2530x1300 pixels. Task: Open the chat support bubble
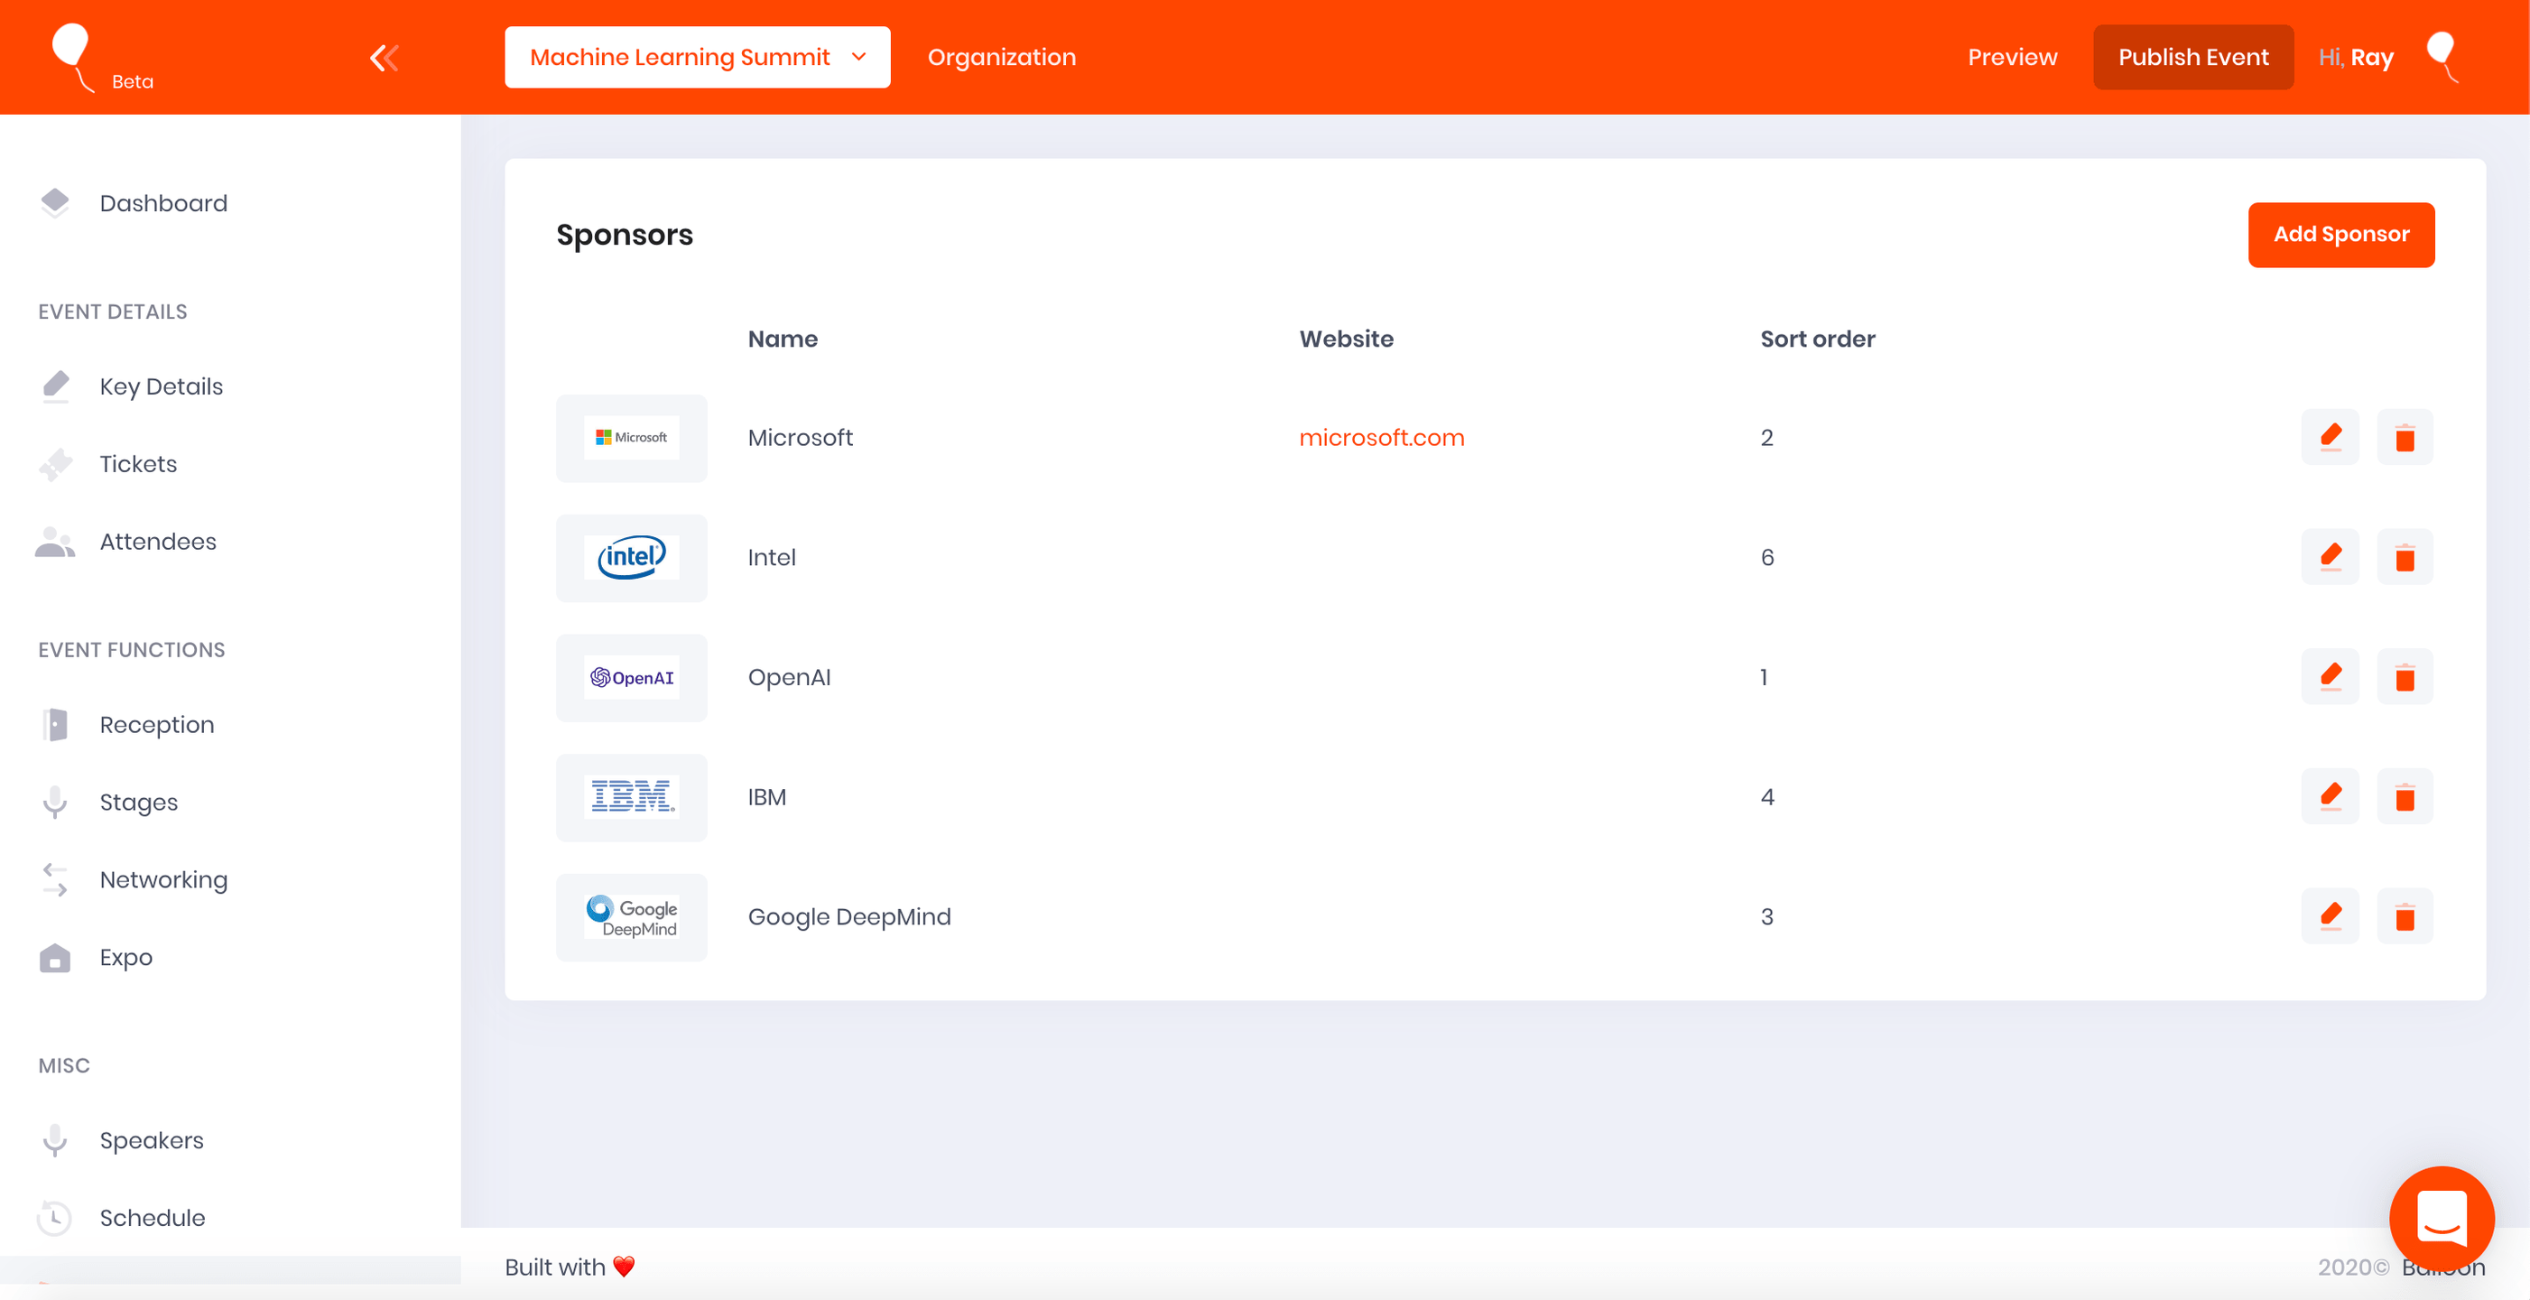point(2441,1218)
